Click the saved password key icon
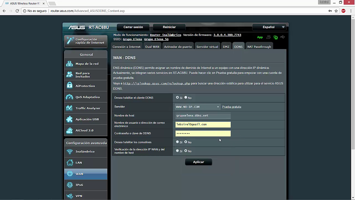This screenshot has width=355, height=200. tap(330, 11)
